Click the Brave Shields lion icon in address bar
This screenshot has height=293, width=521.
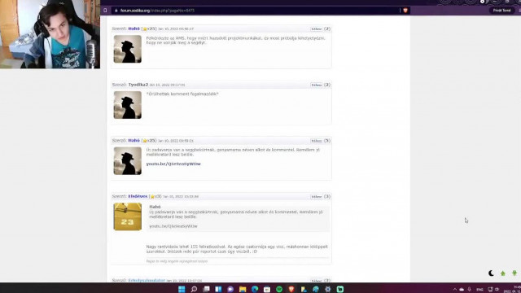[405, 11]
